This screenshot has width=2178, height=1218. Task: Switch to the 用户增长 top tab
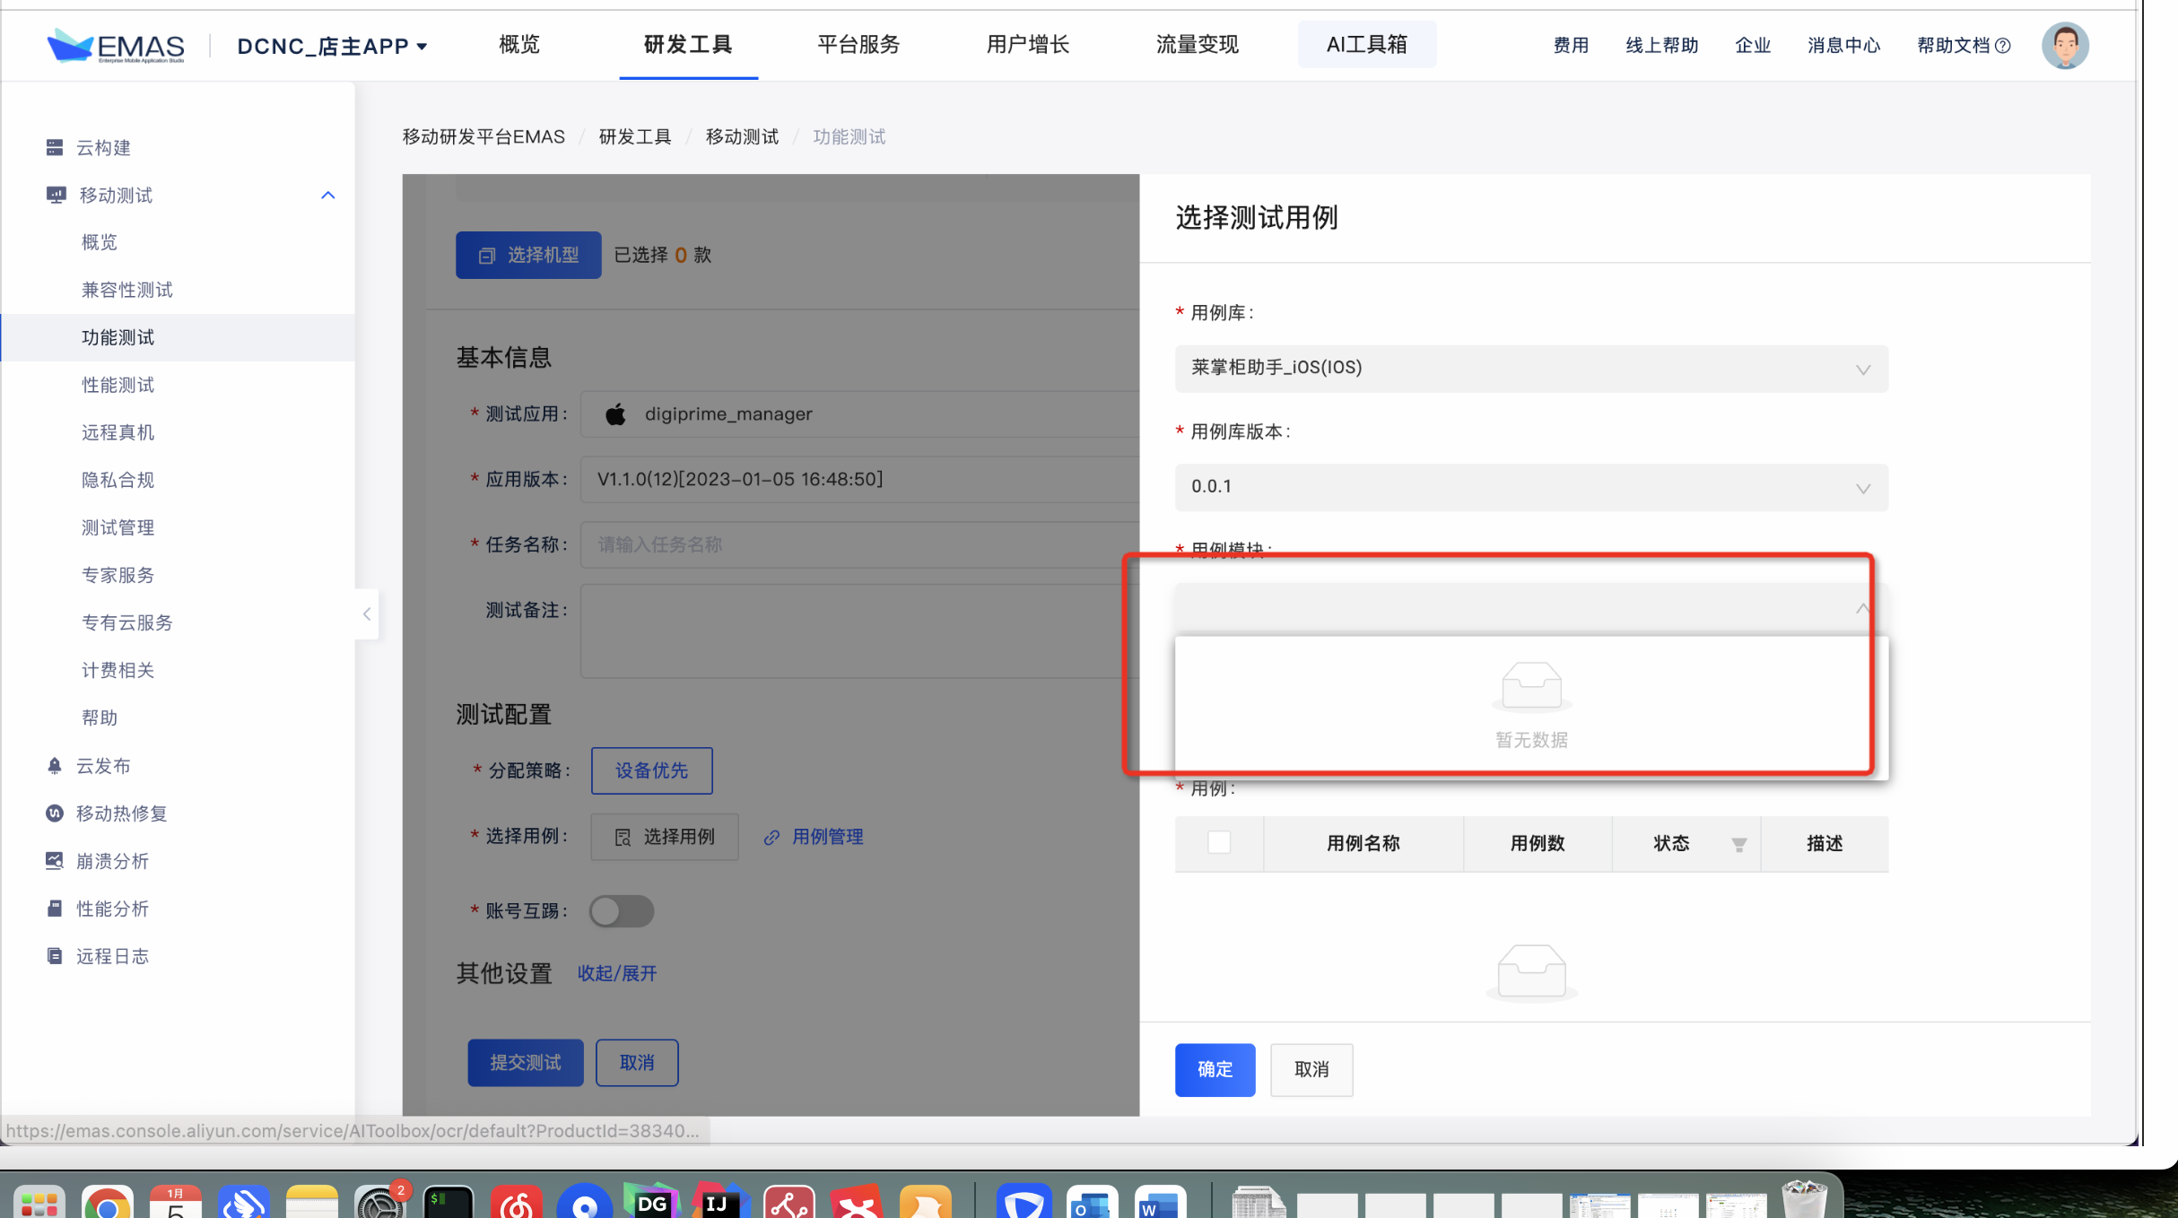pyautogui.click(x=1028, y=44)
